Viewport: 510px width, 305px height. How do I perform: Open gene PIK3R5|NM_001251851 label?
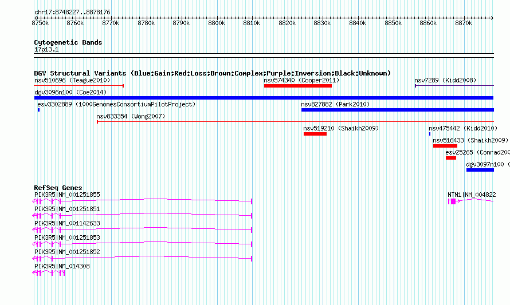pos(67,209)
